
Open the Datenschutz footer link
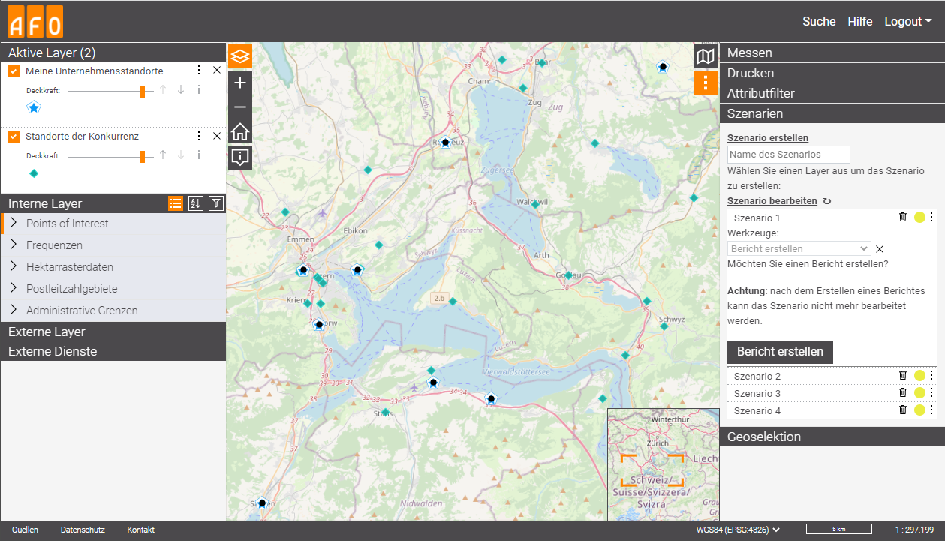[x=83, y=530]
